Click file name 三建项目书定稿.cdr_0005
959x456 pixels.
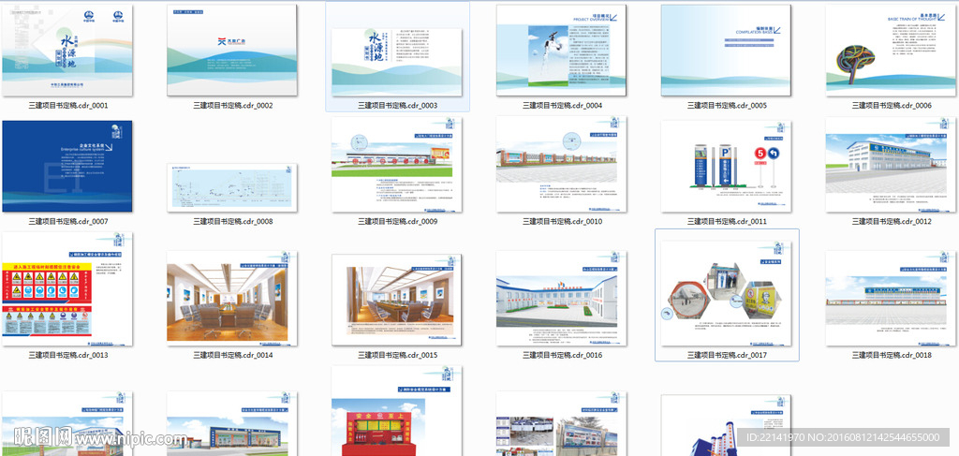(x=727, y=106)
